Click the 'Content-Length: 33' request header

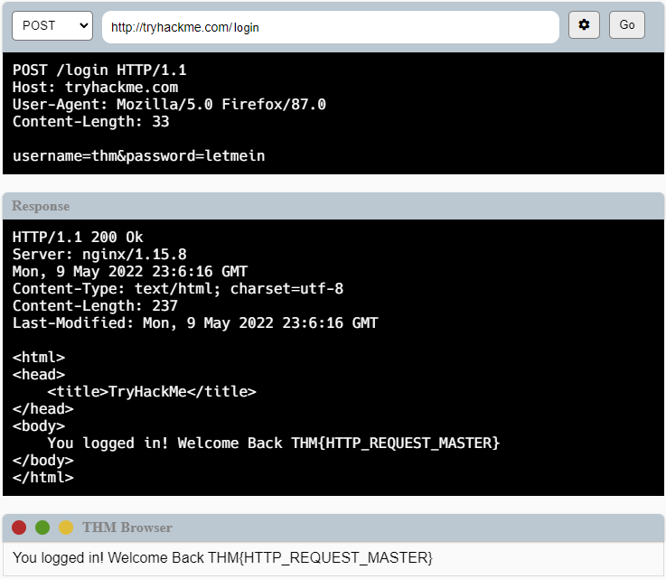pyautogui.click(x=90, y=122)
